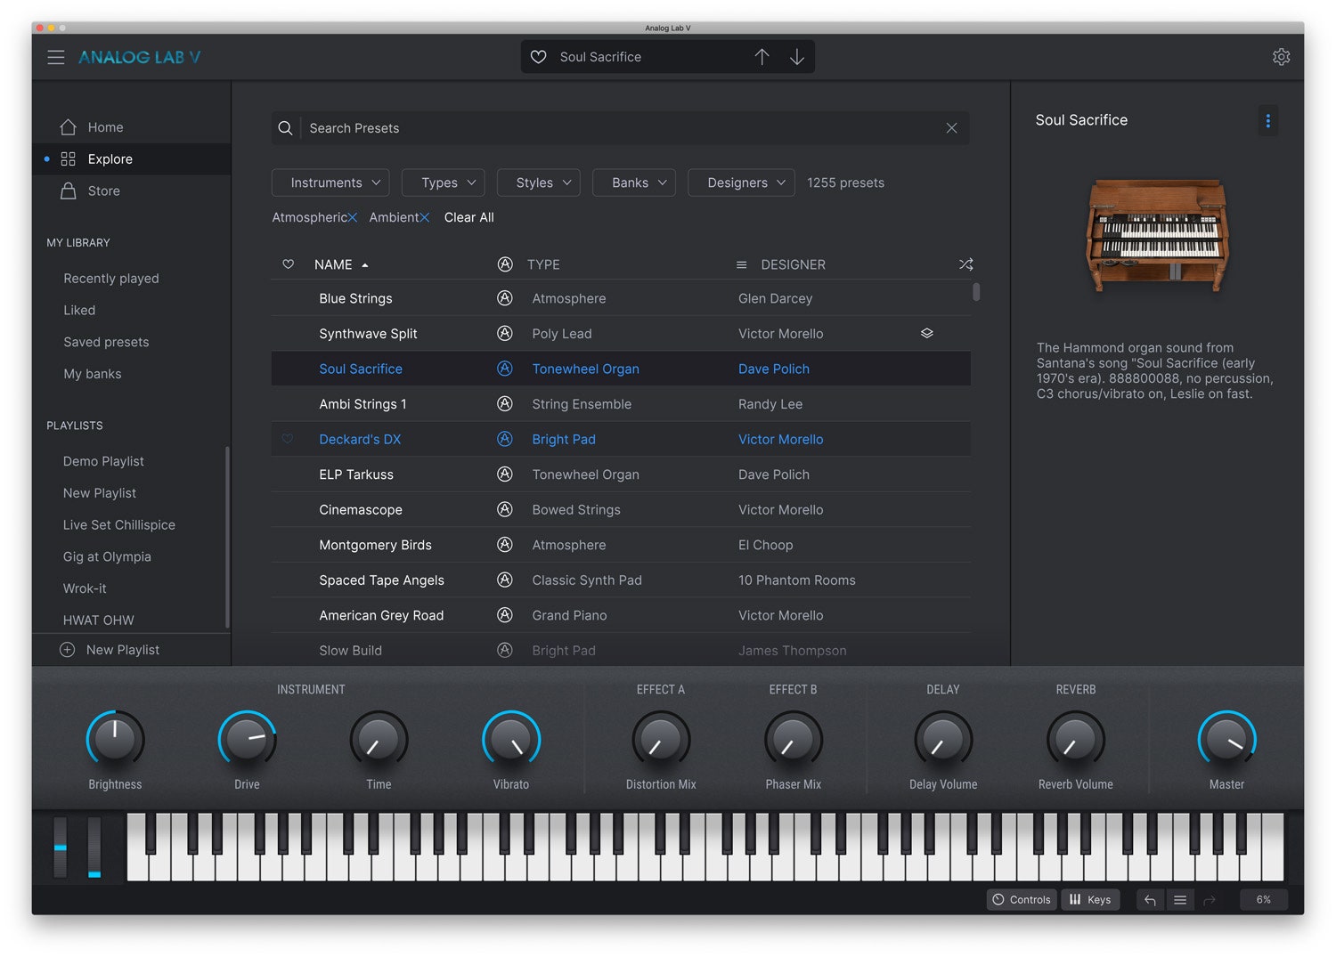This screenshot has width=1336, height=957.
Task: Open the Instruments filter dropdown
Action: [x=330, y=182]
